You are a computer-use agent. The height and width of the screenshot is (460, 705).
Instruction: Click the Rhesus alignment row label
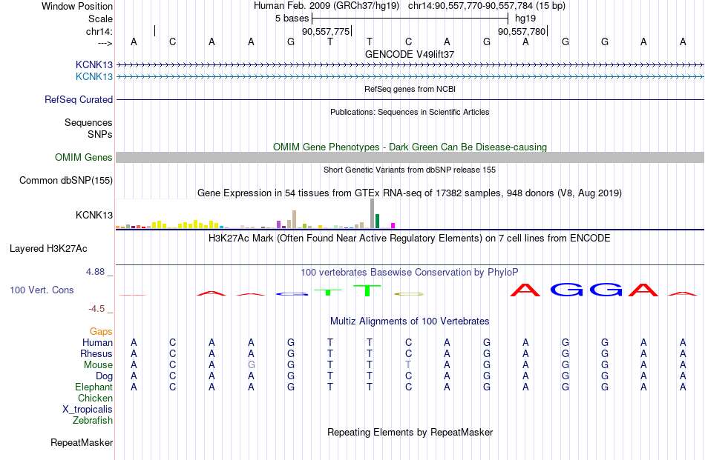[x=96, y=353]
